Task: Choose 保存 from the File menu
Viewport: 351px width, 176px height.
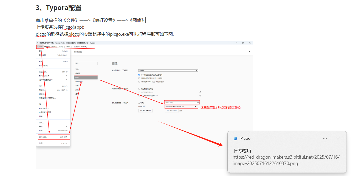Action: coord(53,86)
